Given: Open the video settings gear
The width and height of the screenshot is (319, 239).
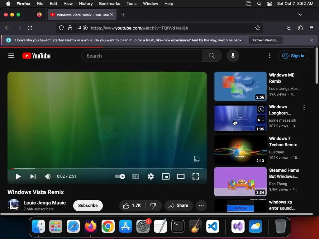Looking at the screenshot, I should 151,176.
